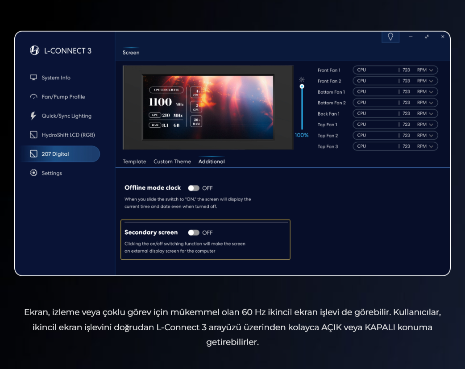The image size is (465, 369).
Task: Click the 100% brightness value
Action: pos(302,135)
